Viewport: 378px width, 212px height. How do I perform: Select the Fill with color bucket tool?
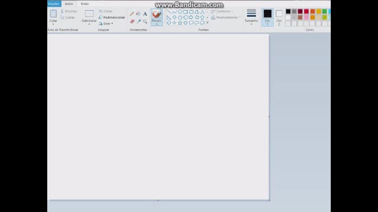tap(138, 14)
